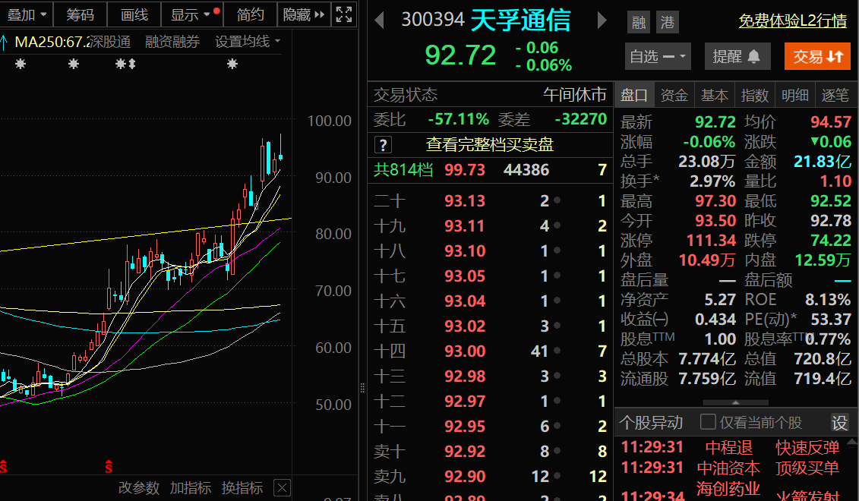Select the 盘口 tab
The image size is (859, 501).
coord(634,96)
